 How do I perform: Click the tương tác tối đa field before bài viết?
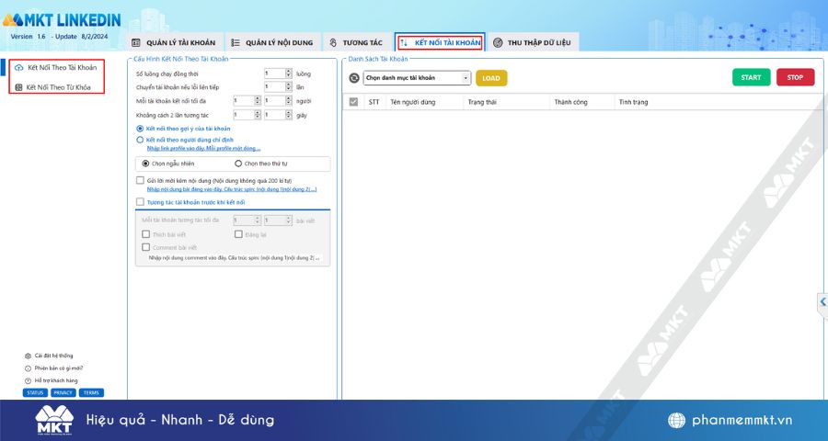274,220
